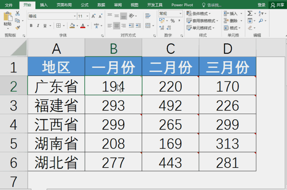Click the Copy icon in clipboard group
The height and width of the screenshot is (190, 287).
pos(17,21)
